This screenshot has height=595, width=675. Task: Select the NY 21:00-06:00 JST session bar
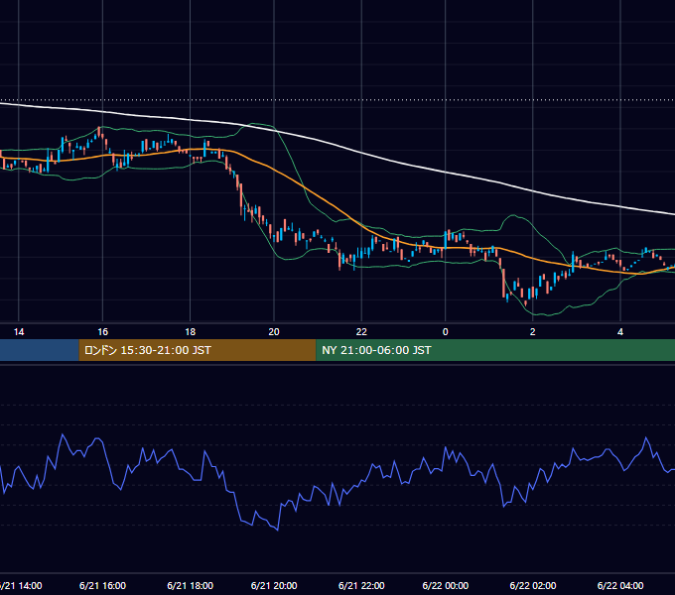(495, 350)
